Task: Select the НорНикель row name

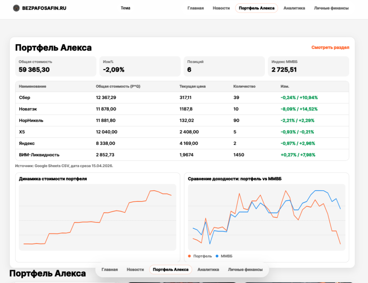Action: click(x=31, y=121)
